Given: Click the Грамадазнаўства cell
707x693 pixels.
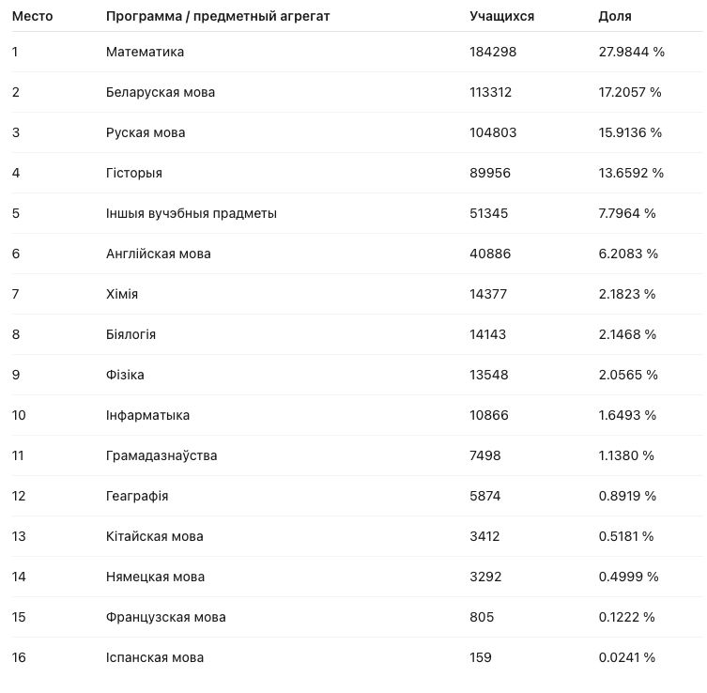Looking at the screenshot, I should pyautogui.click(x=161, y=455).
